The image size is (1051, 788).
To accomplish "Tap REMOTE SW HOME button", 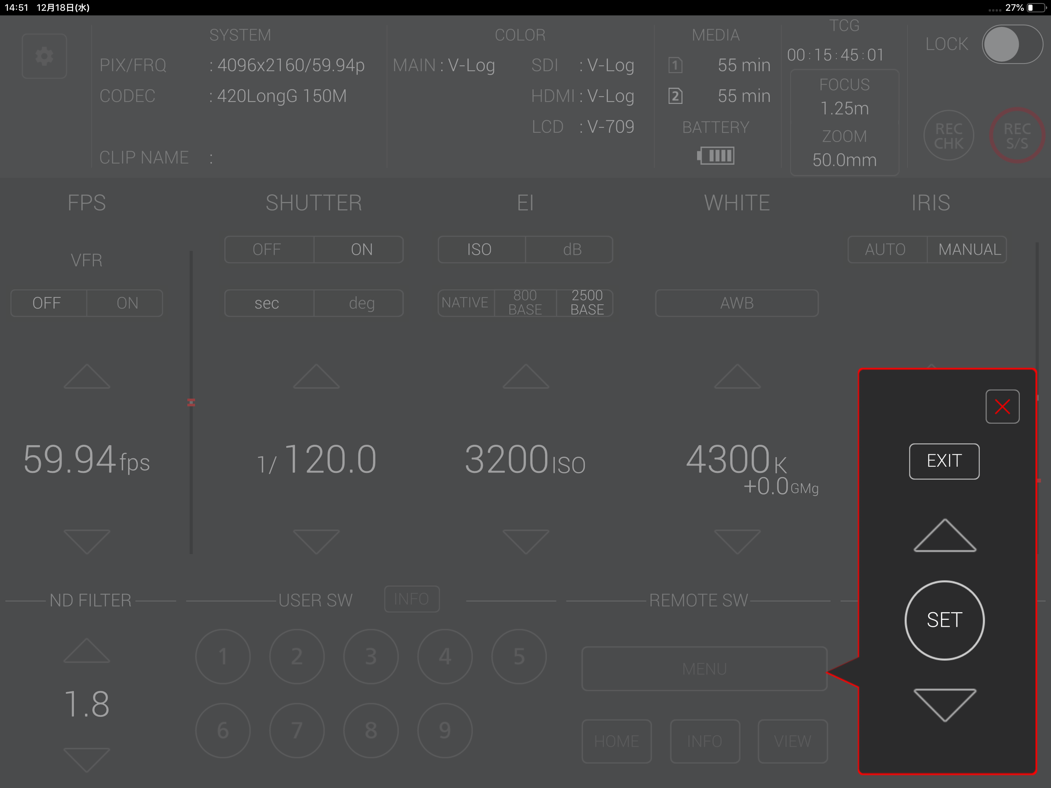I will (x=617, y=741).
